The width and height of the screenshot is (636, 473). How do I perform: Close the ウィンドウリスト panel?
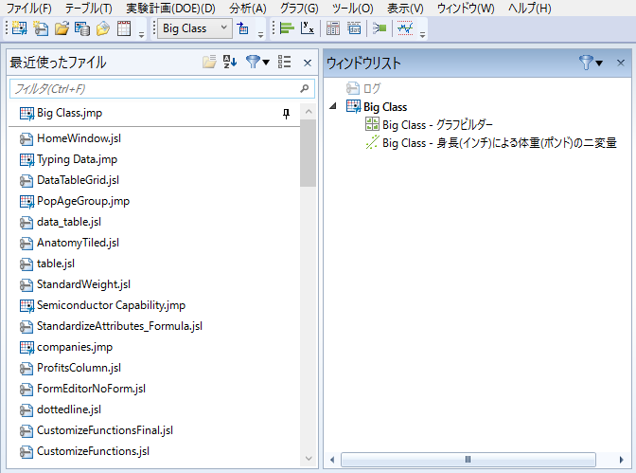pyautogui.click(x=621, y=63)
